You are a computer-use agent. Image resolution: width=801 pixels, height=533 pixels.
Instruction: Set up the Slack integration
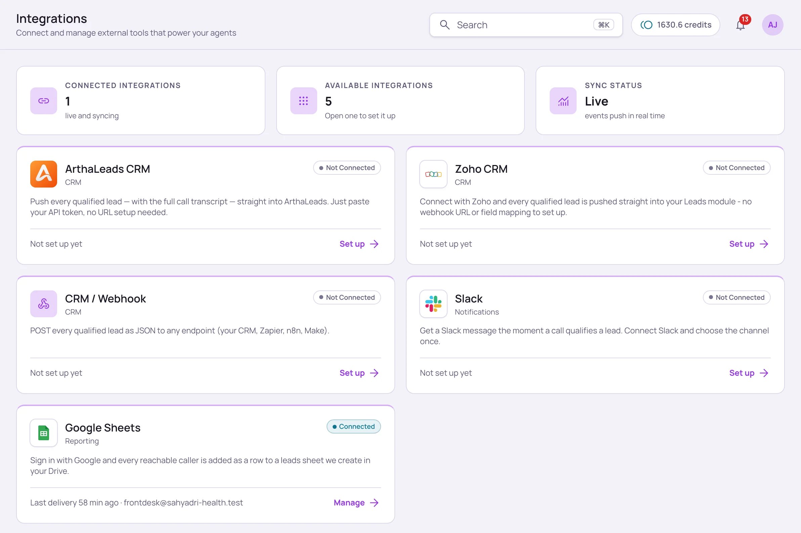point(749,373)
